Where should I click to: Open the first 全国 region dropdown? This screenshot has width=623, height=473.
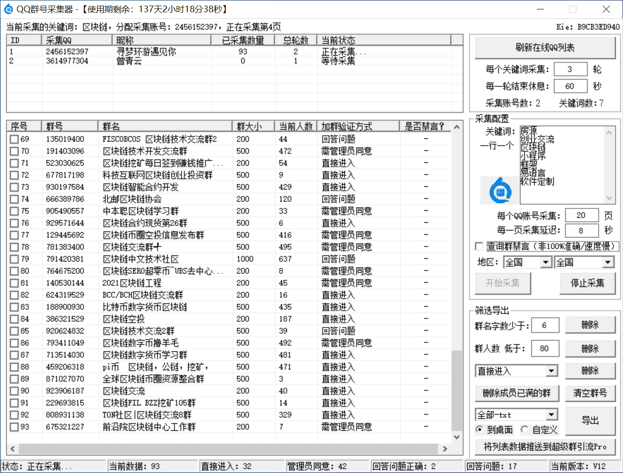tap(546, 262)
